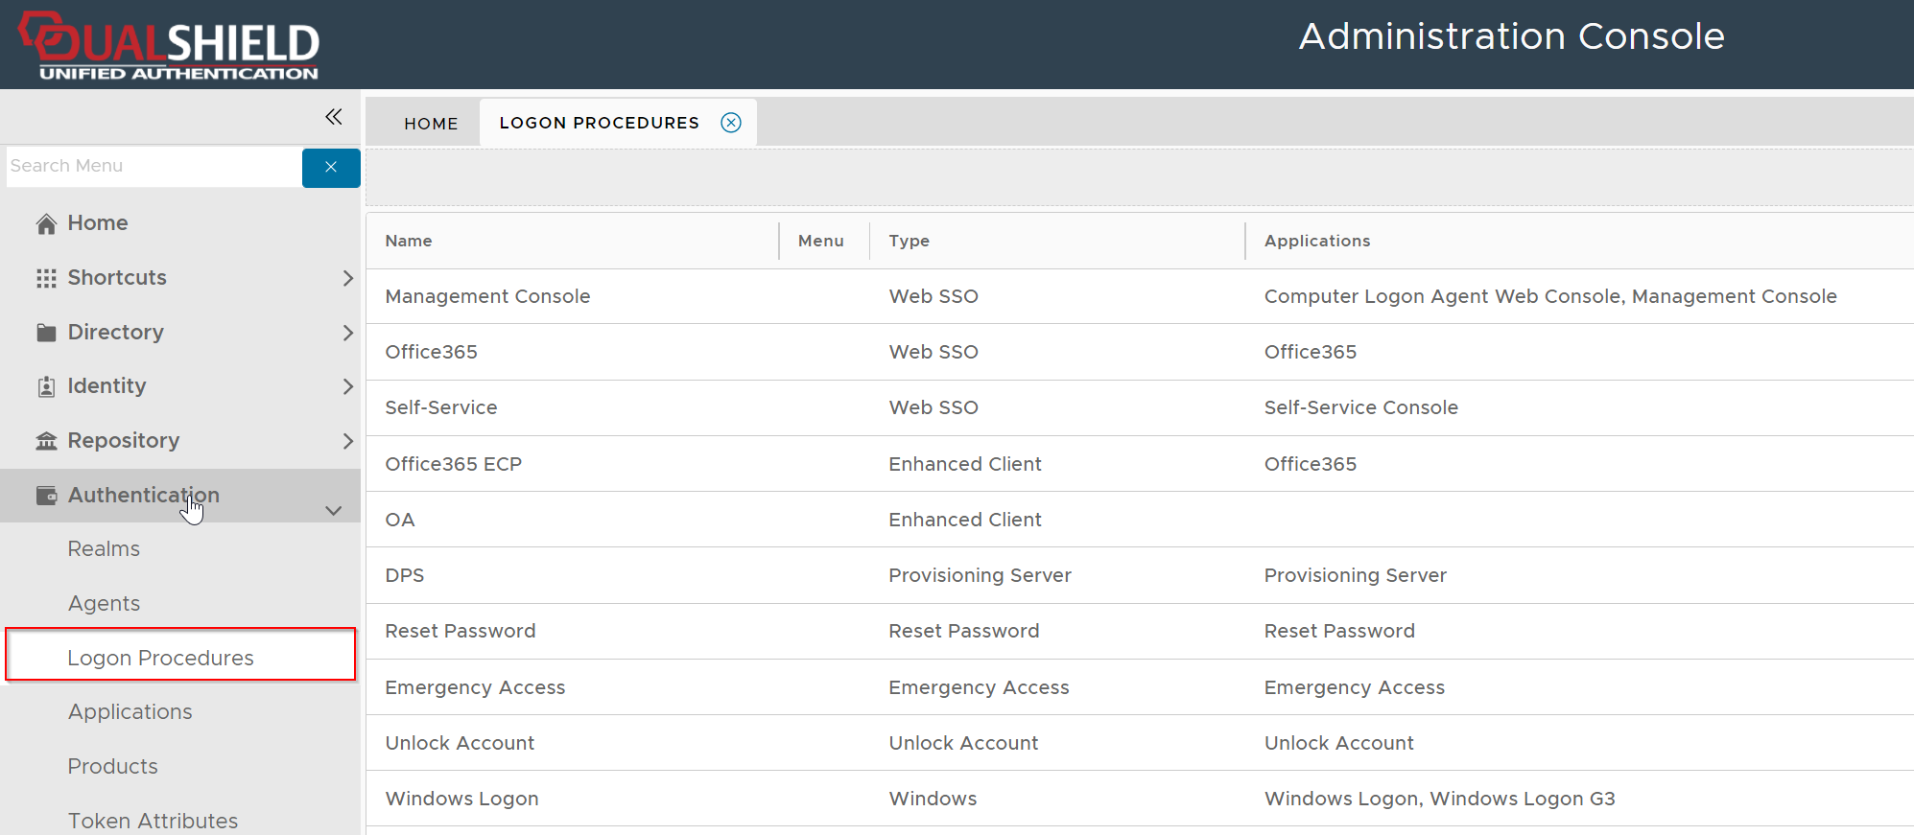This screenshot has height=835, width=1914.
Task: Click the Home house icon
Action: [x=46, y=223]
